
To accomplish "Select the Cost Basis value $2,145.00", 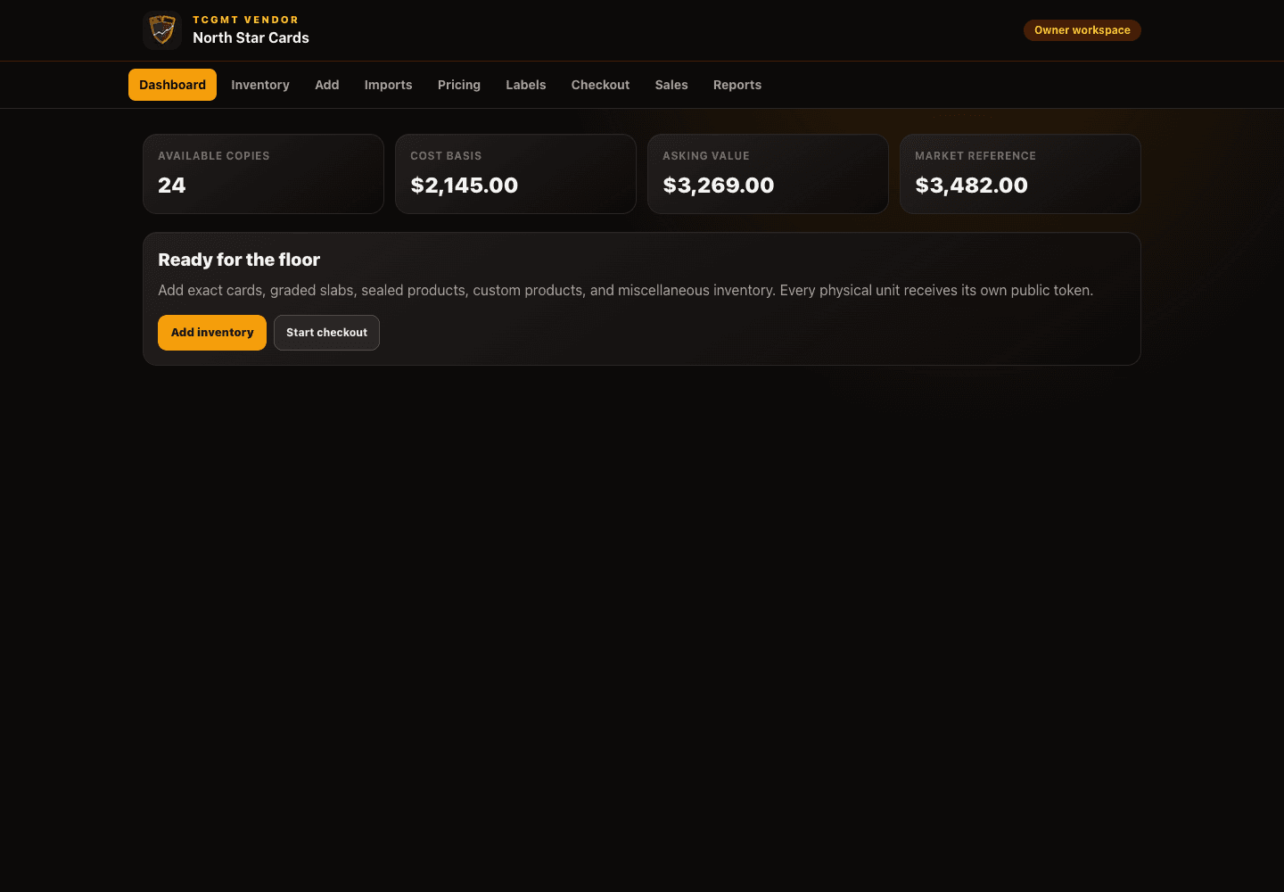I will (x=464, y=186).
